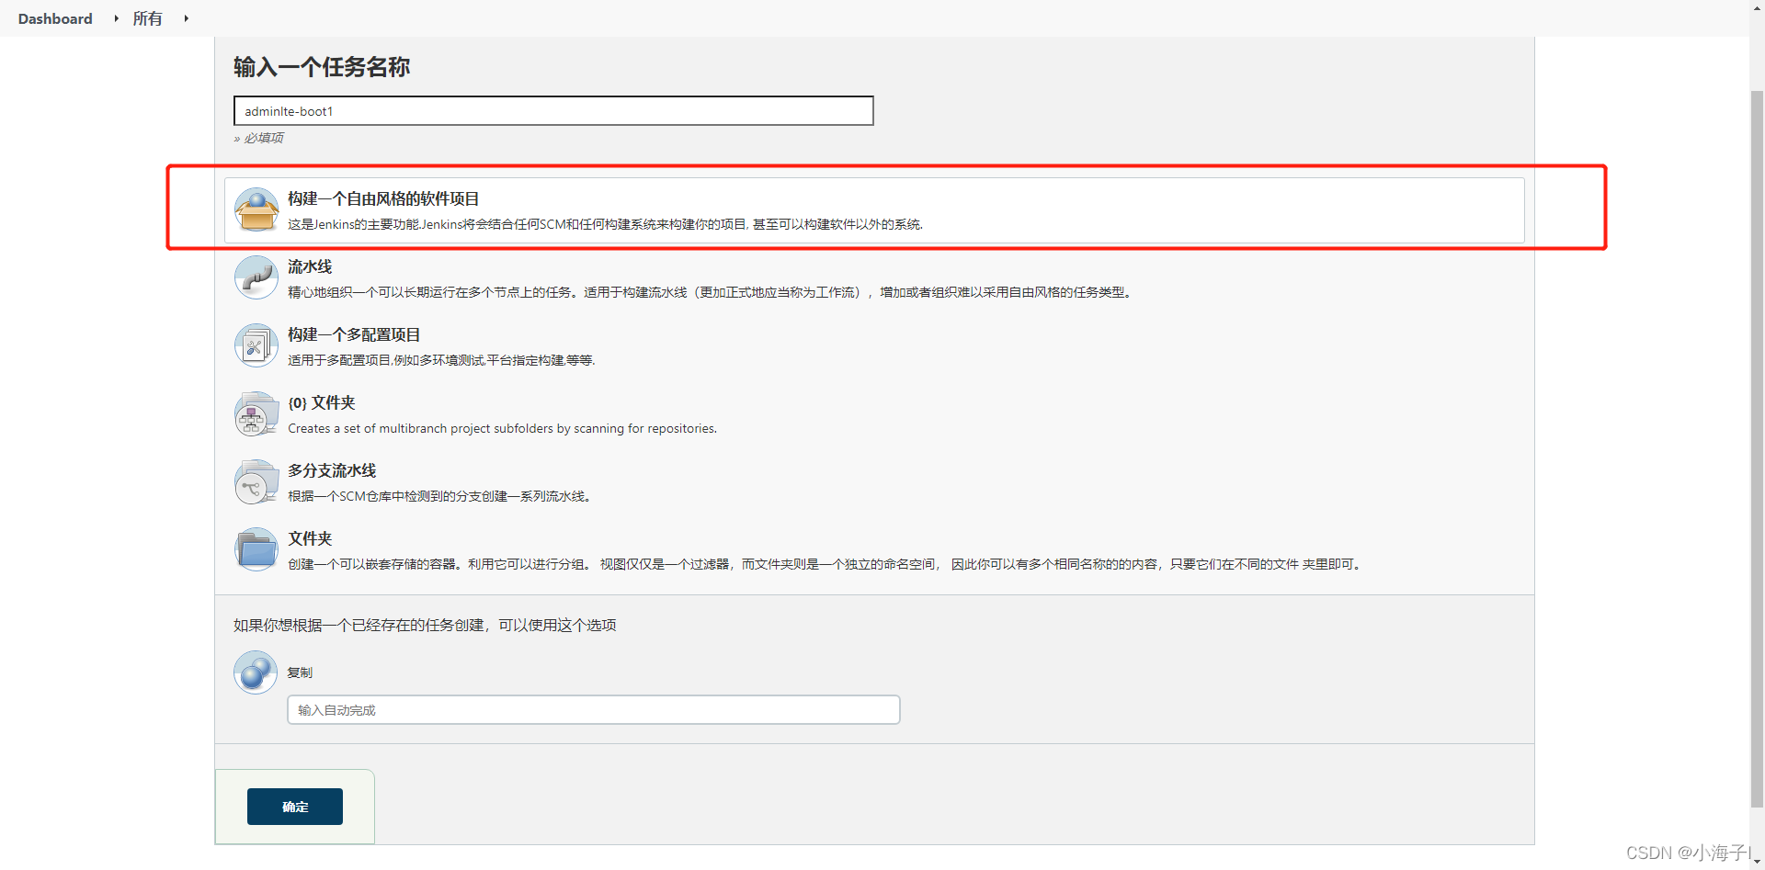Focus the task name field containing adminlte-boot1
This screenshot has height=870, width=1765.
tap(553, 111)
